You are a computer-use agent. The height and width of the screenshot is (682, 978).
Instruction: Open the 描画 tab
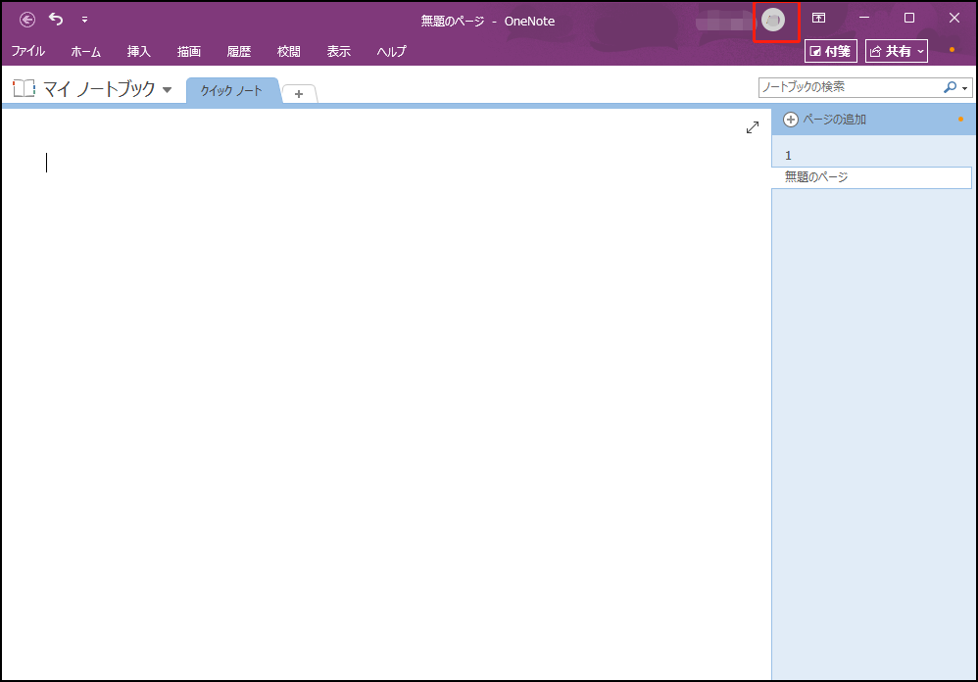tap(188, 51)
